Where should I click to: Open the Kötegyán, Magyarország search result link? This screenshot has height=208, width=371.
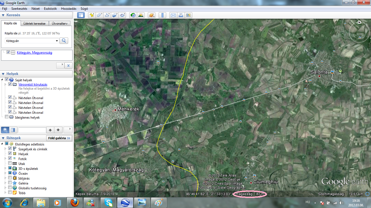34,53
